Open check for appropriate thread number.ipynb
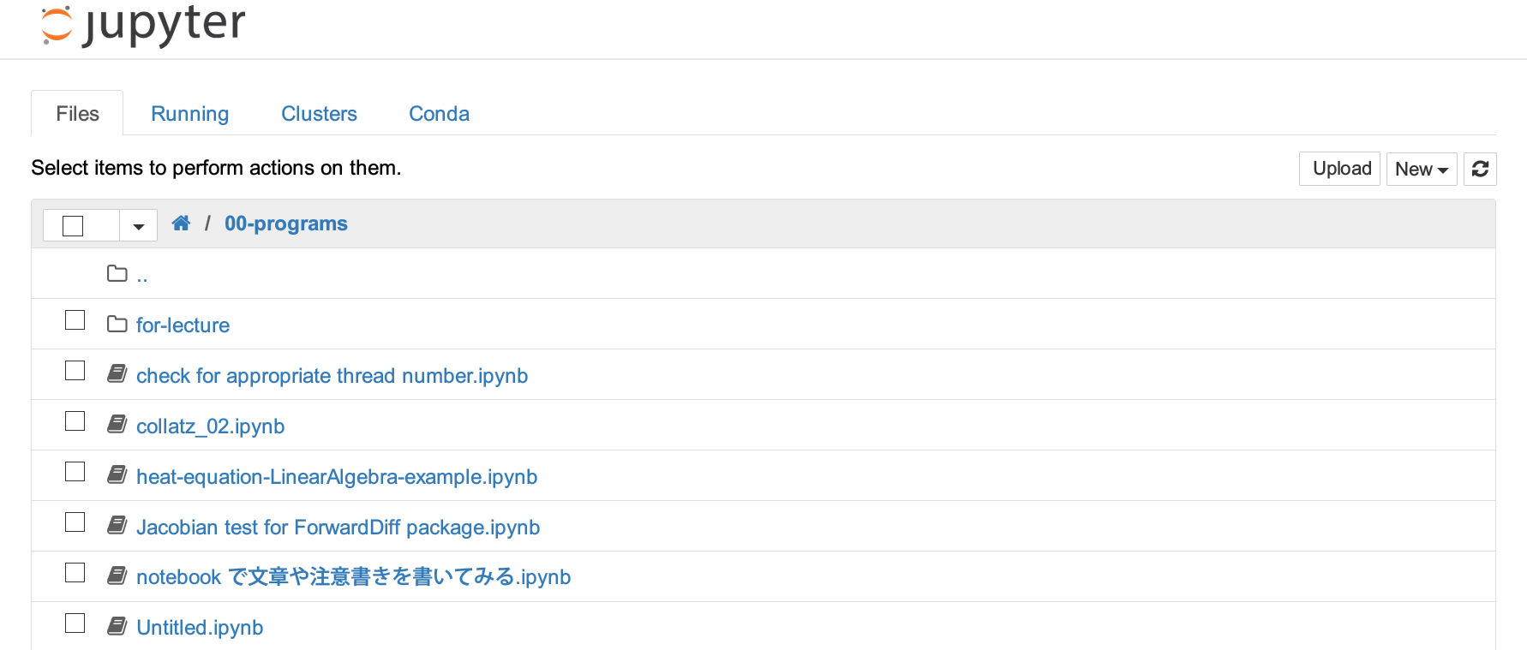This screenshot has width=1527, height=650. coord(332,376)
